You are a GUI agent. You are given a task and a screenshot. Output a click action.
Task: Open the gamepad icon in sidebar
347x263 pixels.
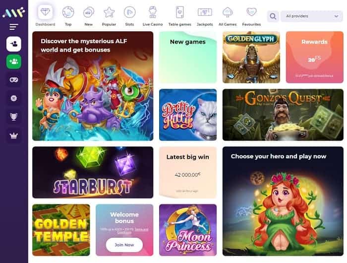click(x=14, y=79)
